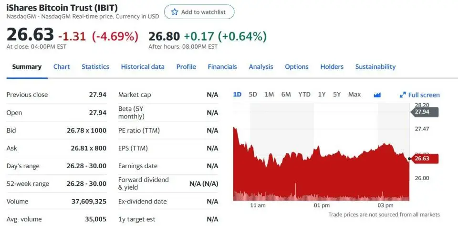The height and width of the screenshot is (226, 458).
Task: Go to the Profile tab
Action: point(186,67)
